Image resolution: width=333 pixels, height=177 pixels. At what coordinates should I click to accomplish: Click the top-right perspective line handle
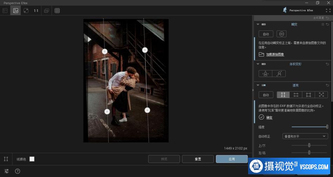pos(145,50)
